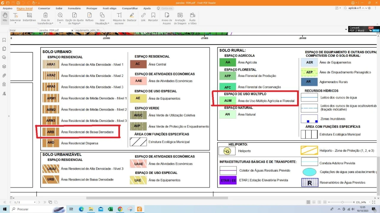Viewport: 380px width, 213px height.
Task: Click the Anexo de Arquivo icon
Action: (167, 17)
